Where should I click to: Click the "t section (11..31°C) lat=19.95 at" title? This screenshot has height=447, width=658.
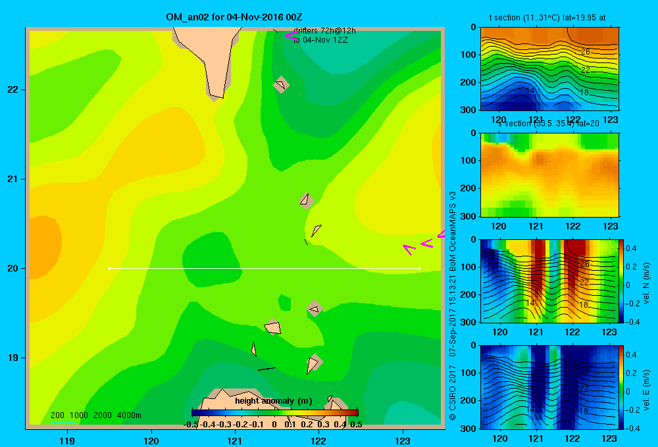point(547,18)
